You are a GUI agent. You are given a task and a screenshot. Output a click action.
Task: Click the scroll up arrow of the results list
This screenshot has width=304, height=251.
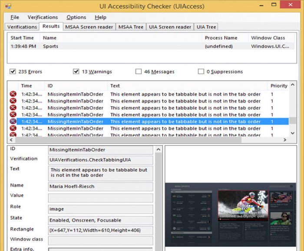click(x=292, y=86)
